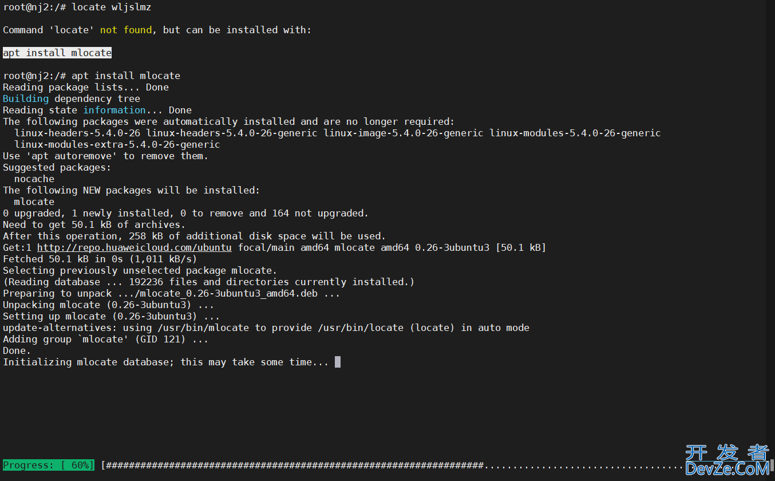Click the cyan 'information' word
This screenshot has width=775, height=481.
[x=114, y=110]
